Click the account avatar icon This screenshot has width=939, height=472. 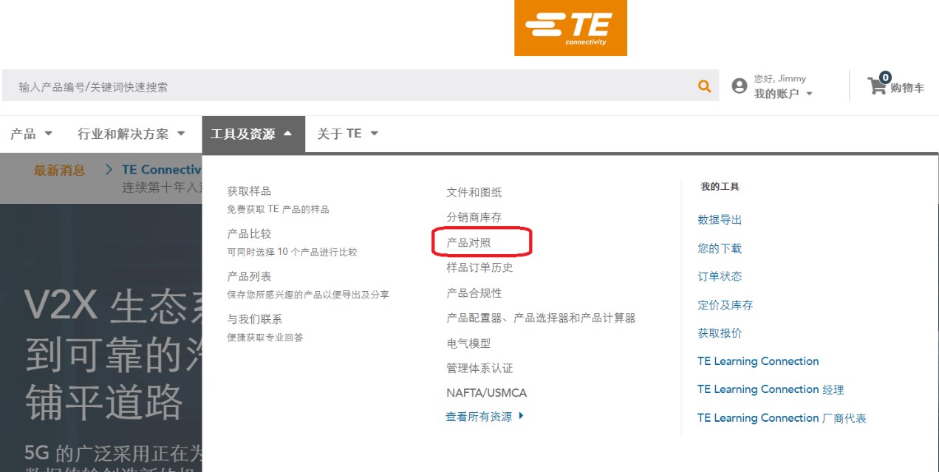tap(739, 86)
